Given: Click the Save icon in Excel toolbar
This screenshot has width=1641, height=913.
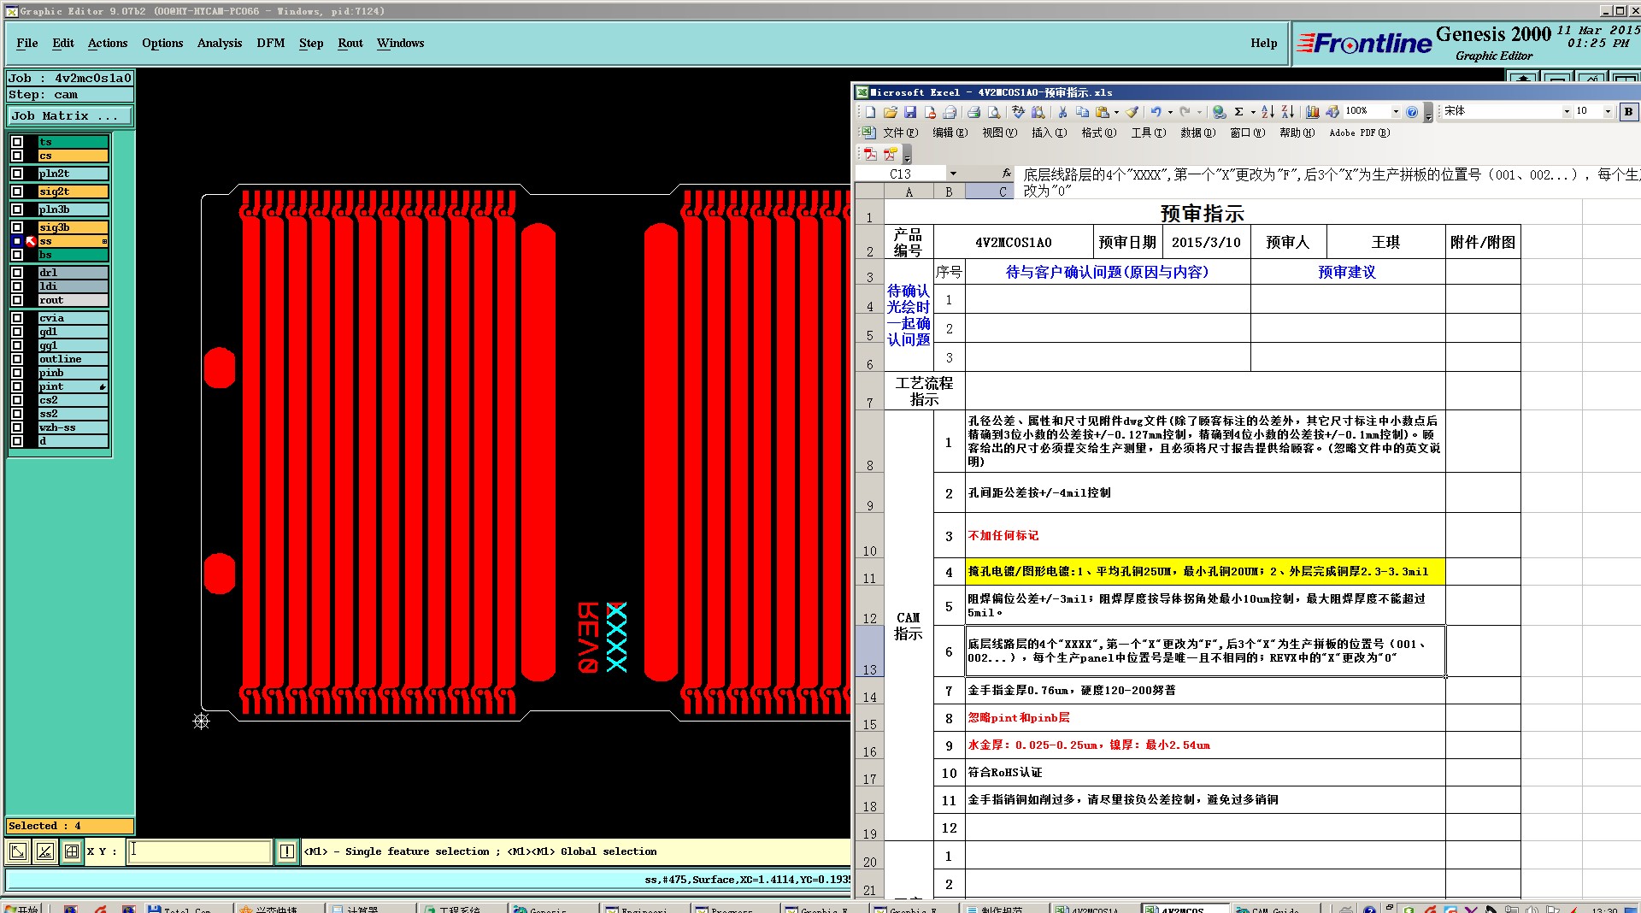Looking at the screenshot, I should (909, 112).
